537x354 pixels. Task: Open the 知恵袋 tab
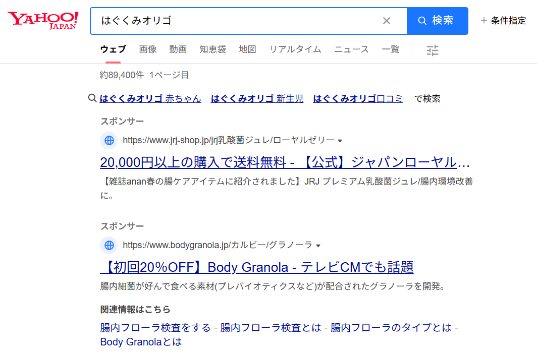coord(212,49)
